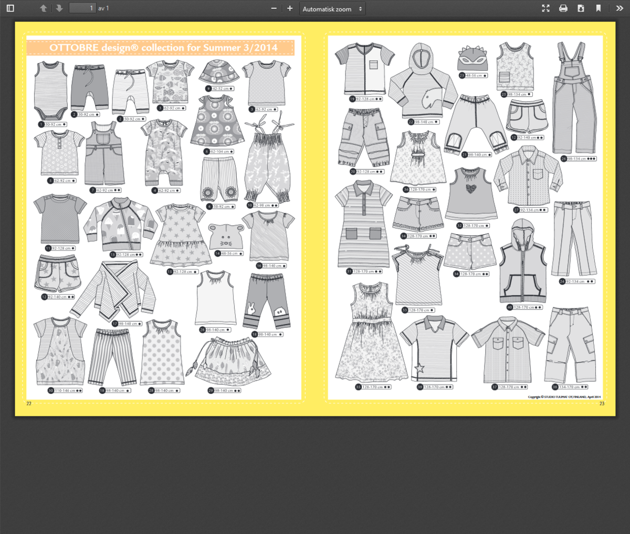Click the baby bodysuit illustration
The image size is (630, 534).
coord(51,91)
